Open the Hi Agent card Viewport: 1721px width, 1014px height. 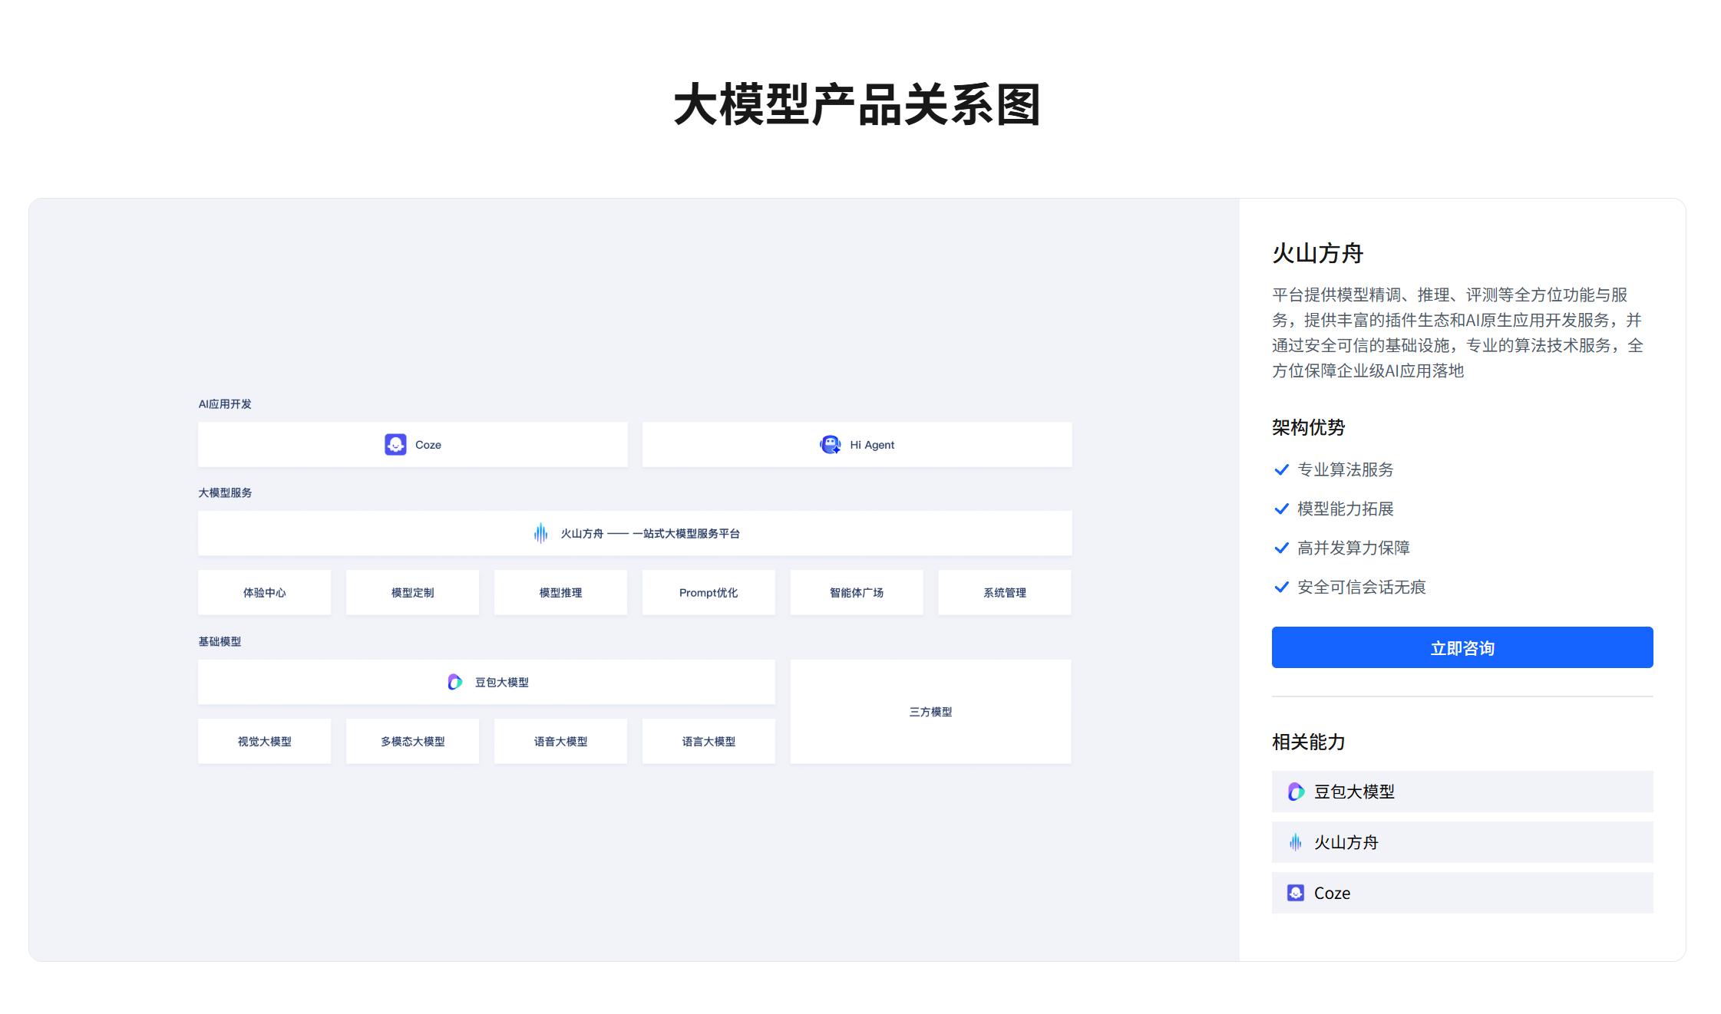pyautogui.click(x=857, y=445)
